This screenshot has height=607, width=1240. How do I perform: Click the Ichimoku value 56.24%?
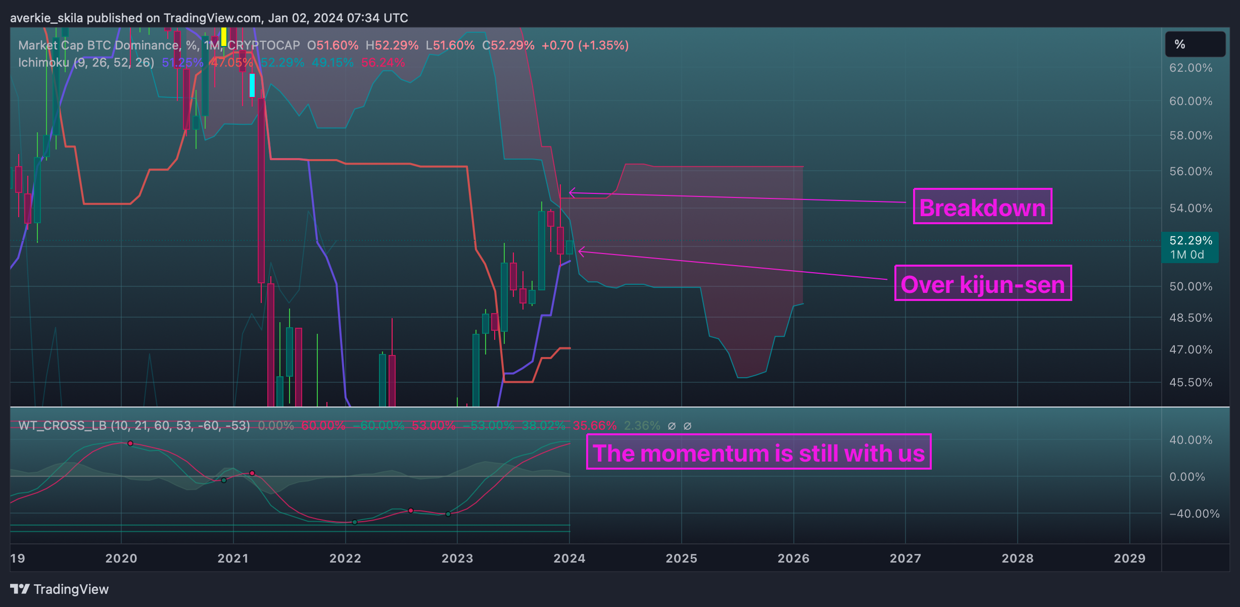383,63
